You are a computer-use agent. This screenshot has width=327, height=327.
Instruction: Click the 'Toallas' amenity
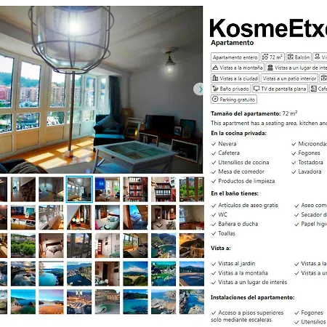click(227, 233)
